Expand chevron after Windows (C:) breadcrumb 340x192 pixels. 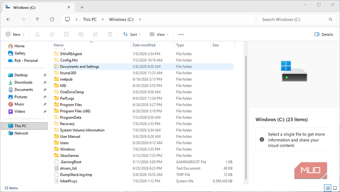point(140,19)
